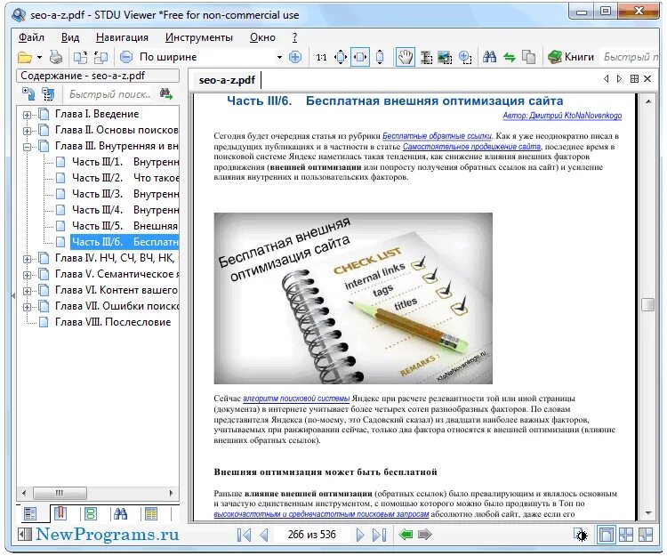This screenshot has height=556, width=667.
Task: Go to last page button
Action: tap(379, 535)
